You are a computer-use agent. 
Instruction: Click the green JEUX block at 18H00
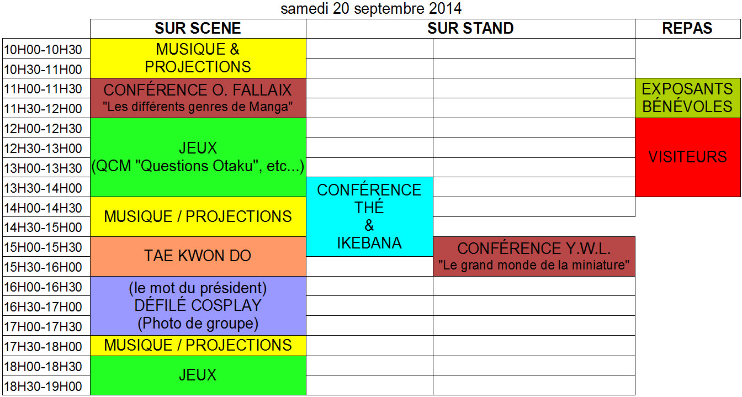(198, 375)
